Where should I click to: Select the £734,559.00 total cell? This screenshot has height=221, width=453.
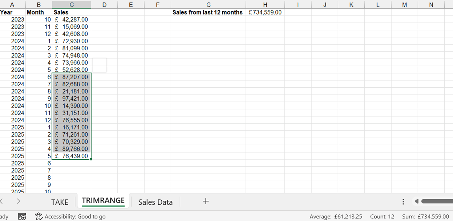[x=265, y=12]
